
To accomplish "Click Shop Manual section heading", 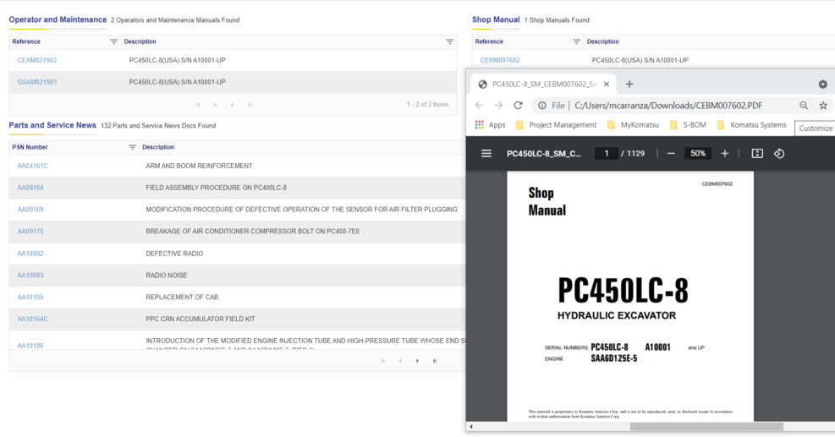I will 495,19.
